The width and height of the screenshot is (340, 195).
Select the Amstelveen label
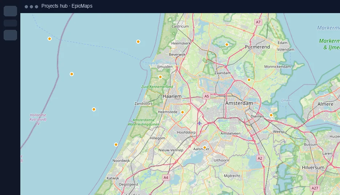pos(231,133)
